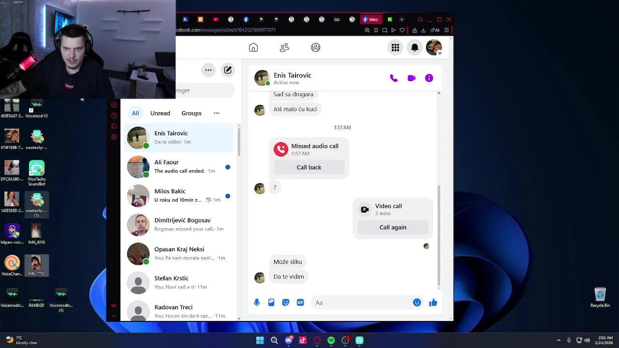Image resolution: width=619 pixels, height=348 pixels.
Task: Open the Groups page icon in top navigation
Action: coord(316,47)
